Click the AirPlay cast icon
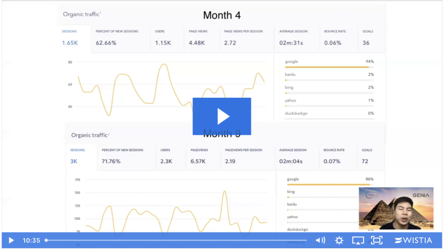This screenshot has height=250, width=443. [358, 240]
